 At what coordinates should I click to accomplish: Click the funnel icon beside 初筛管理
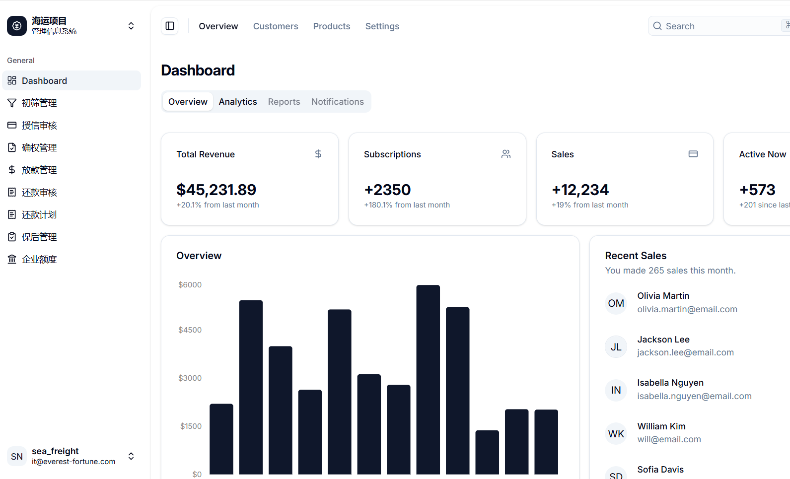tap(12, 103)
